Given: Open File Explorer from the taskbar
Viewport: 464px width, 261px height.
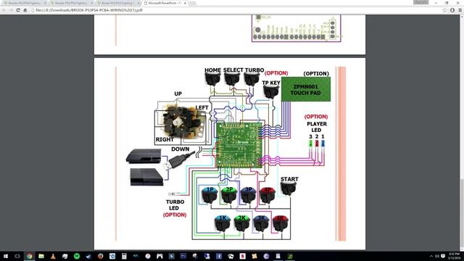Looking at the screenshot, I should click(41, 256).
